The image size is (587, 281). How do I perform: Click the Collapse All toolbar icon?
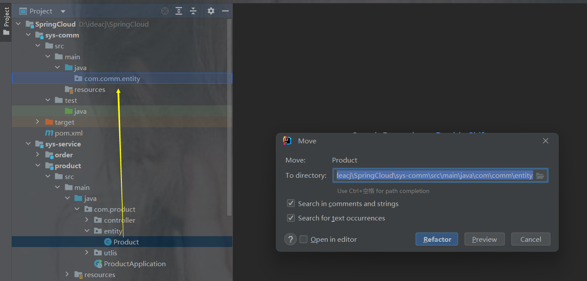coord(193,11)
